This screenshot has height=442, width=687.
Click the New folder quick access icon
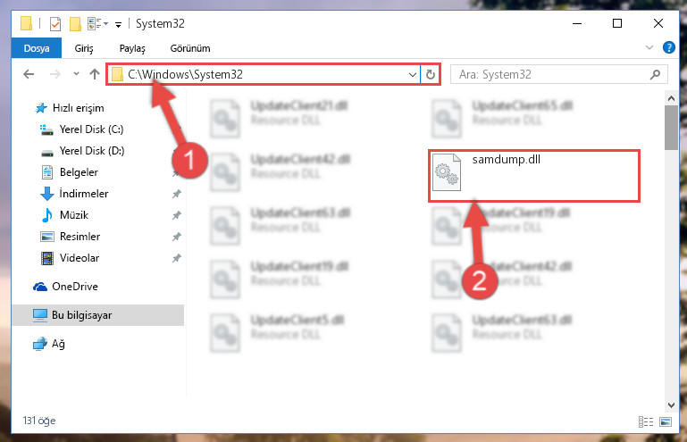[75, 23]
